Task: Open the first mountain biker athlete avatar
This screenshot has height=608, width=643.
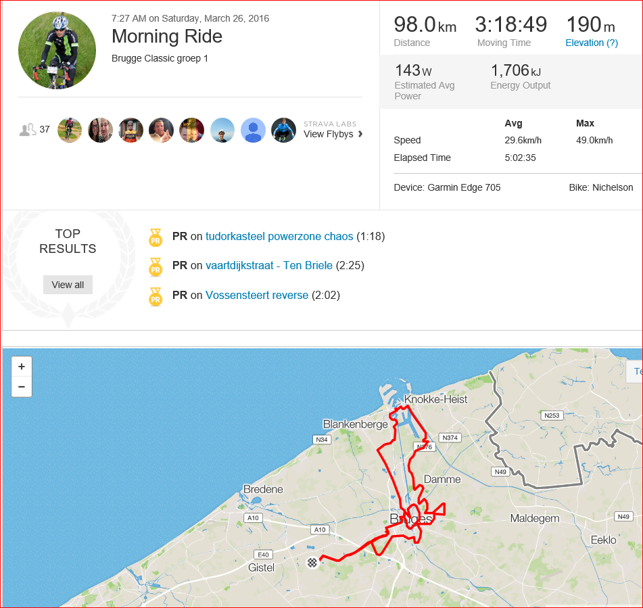Action: coord(70,130)
